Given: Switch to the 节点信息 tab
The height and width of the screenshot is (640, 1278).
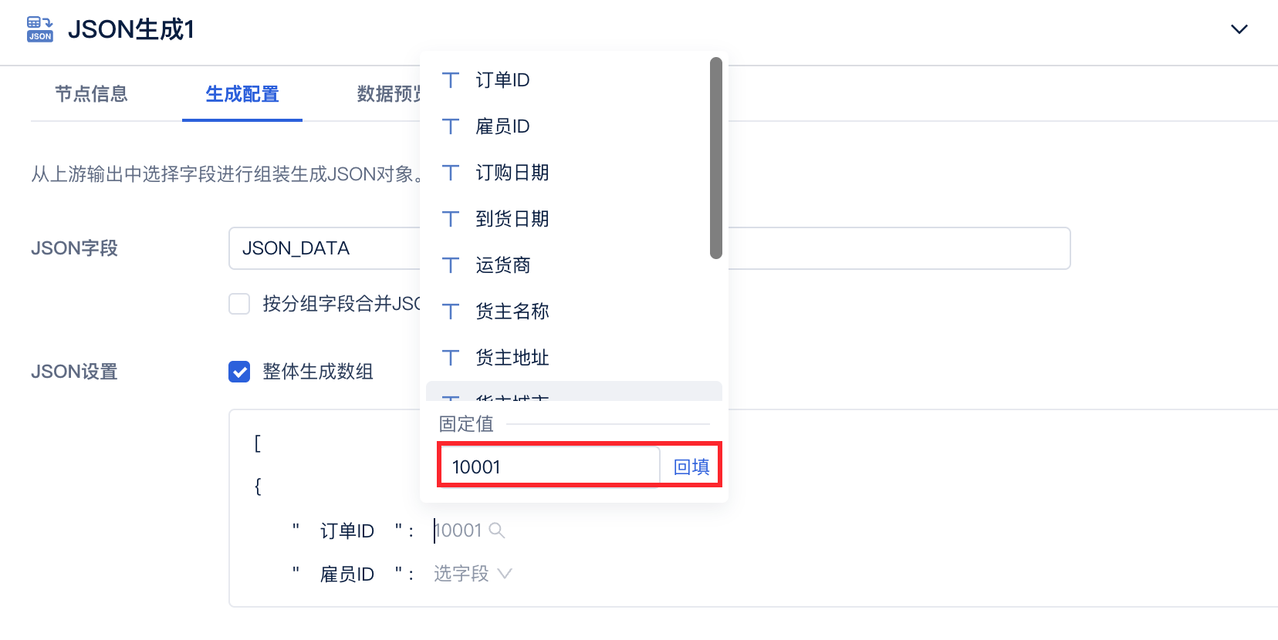Looking at the screenshot, I should point(91,94).
